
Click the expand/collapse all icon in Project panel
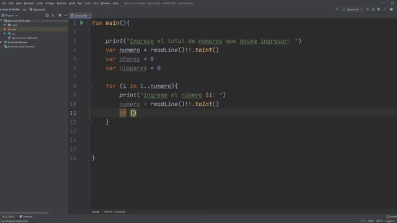[53, 15]
